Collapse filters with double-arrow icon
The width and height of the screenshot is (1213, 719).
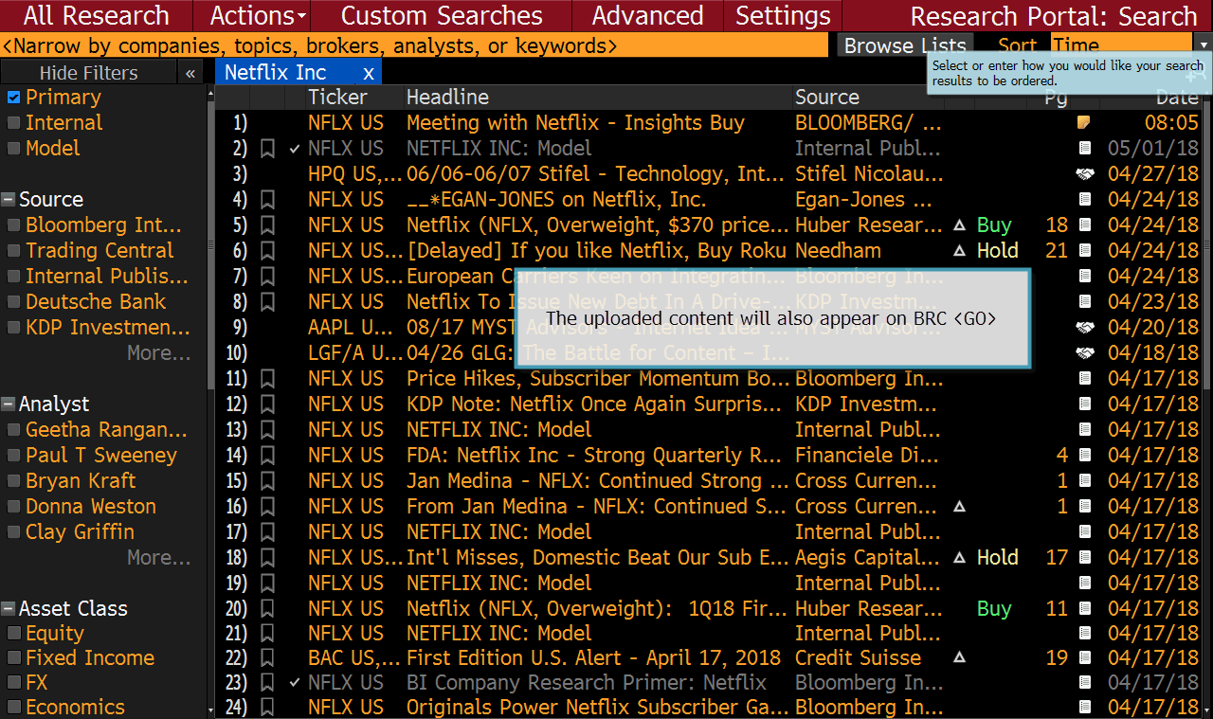(x=190, y=73)
